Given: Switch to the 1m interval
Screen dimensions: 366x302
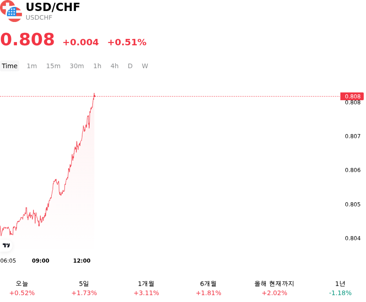Looking at the screenshot, I should click(32, 66).
